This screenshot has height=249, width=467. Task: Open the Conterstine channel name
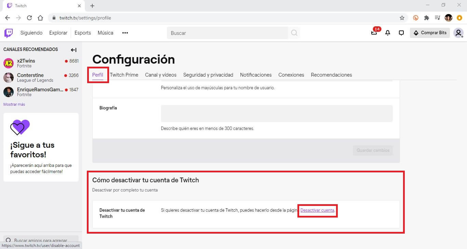(x=30, y=75)
